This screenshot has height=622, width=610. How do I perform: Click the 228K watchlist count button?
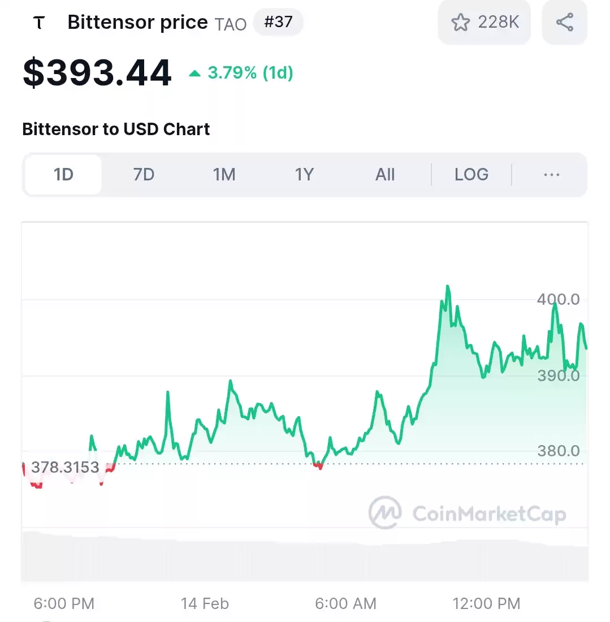484,22
